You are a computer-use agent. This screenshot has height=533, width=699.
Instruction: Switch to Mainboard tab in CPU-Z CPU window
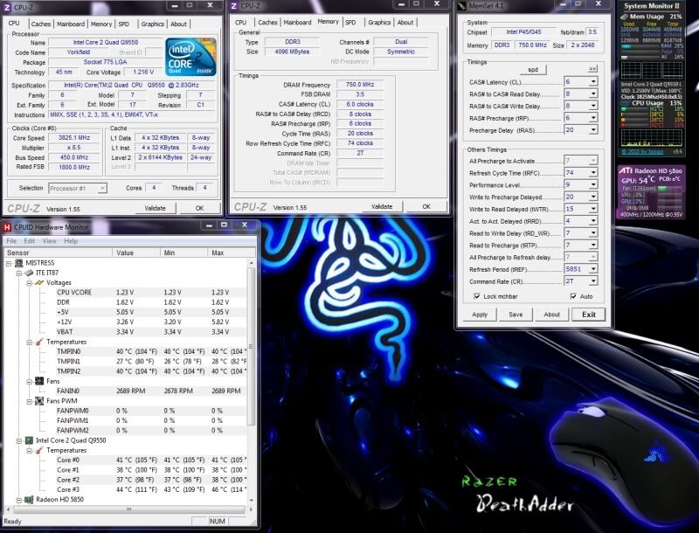click(x=71, y=24)
